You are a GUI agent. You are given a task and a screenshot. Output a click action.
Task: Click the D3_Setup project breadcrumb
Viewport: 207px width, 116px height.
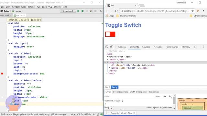point(5,11)
